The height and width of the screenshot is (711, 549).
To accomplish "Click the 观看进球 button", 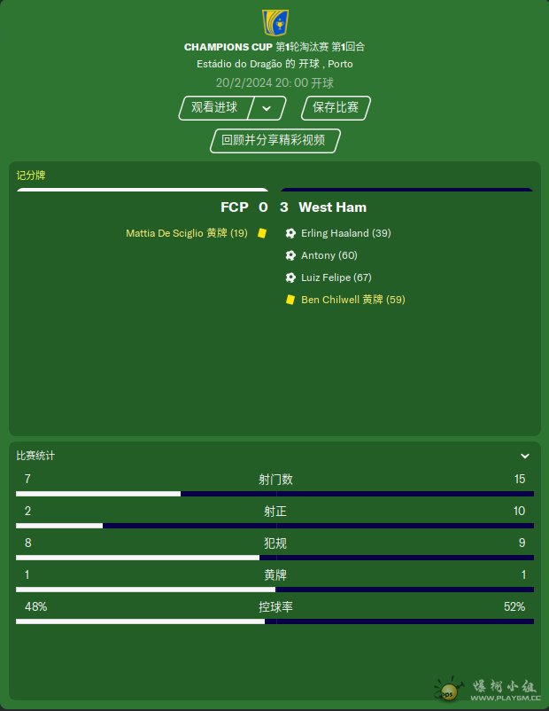I will click(x=214, y=107).
